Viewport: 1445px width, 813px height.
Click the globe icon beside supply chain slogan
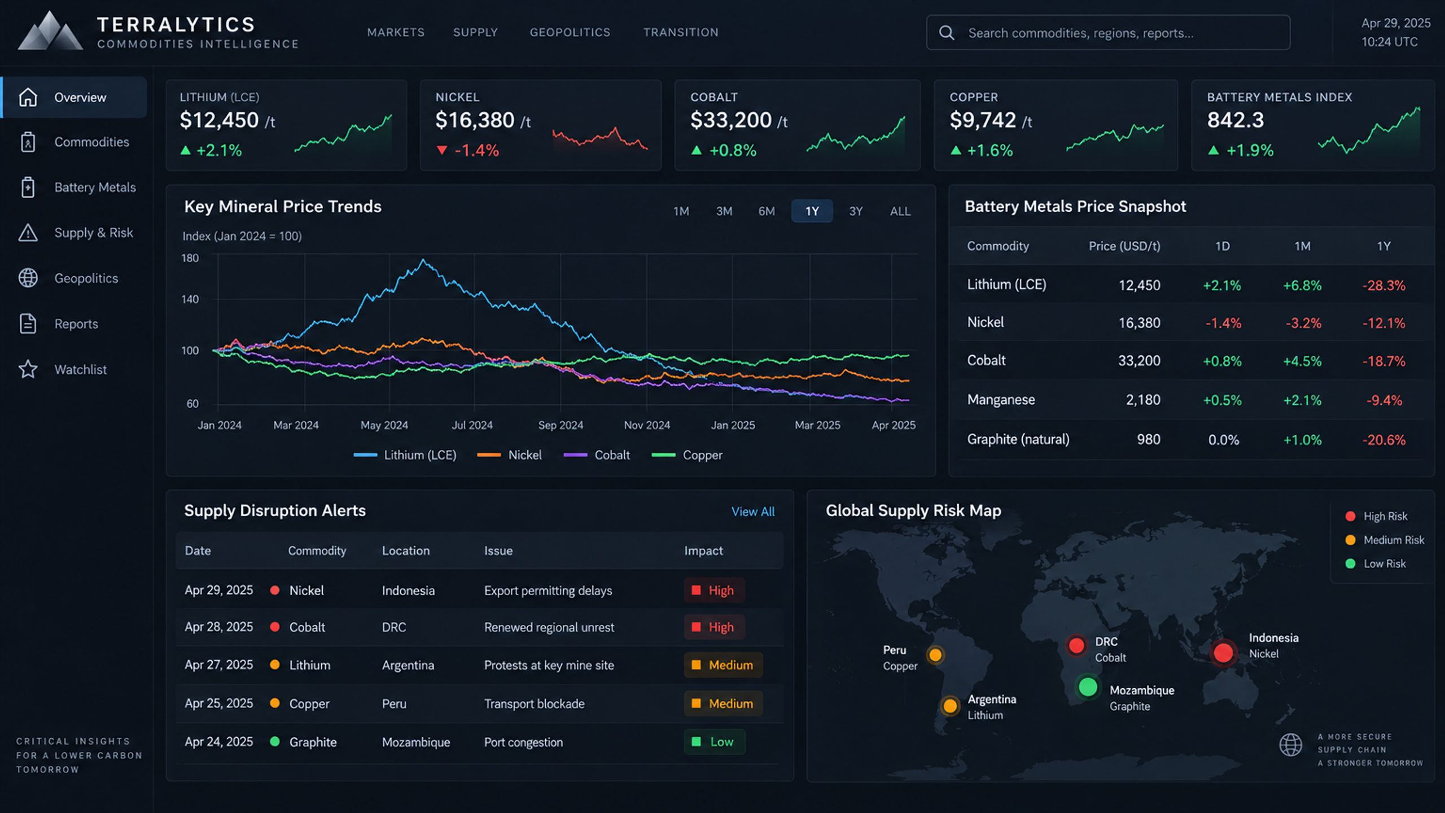[x=1290, y=745]
